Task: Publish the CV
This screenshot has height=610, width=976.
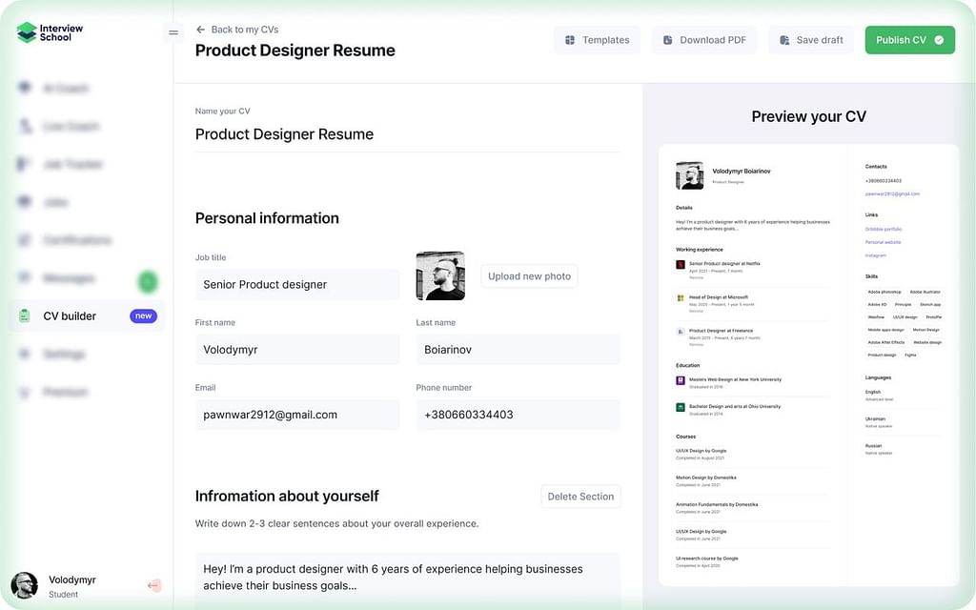Action: (909, 40)
